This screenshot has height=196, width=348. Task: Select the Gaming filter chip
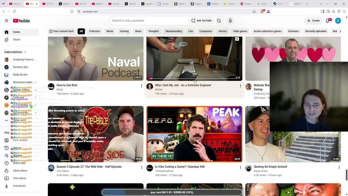[x=124, y=31]
